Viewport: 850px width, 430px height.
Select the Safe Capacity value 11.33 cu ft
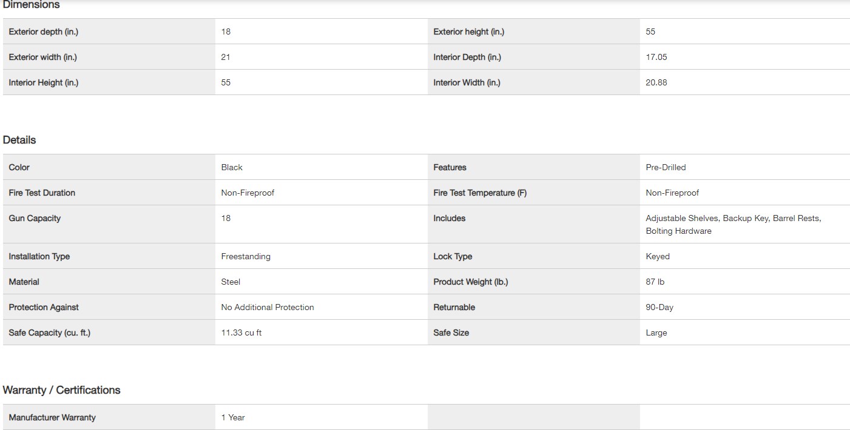pos(241,332)
